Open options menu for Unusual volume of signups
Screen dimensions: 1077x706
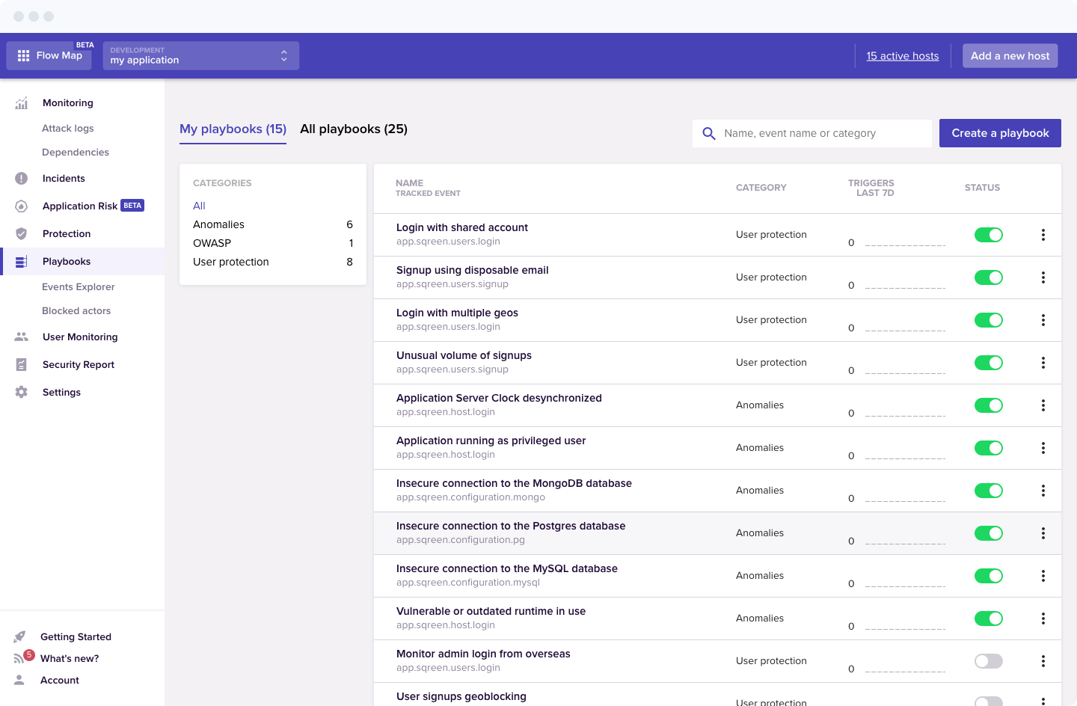[1043, 363]
